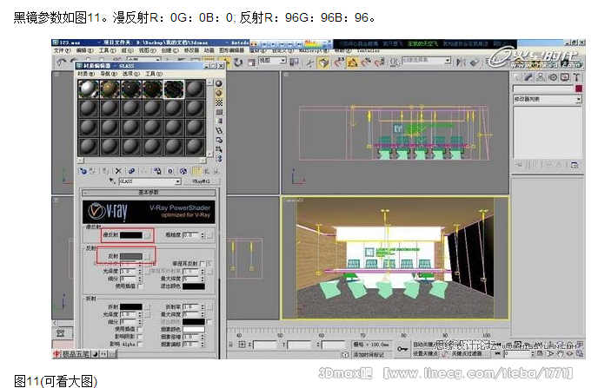Toggle 使用插值 checkbox in 折射 group
The height and width of the screenshot is (388, 598).
click(140, 329)
